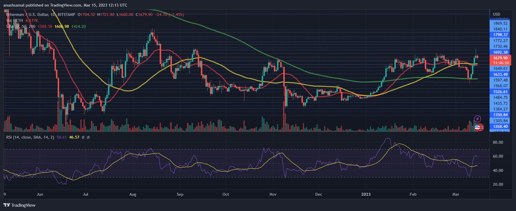Viewport: 516px width, 211px height.
Task: Click the purple lightning bolt event icon
Action: tap(477, 119)
